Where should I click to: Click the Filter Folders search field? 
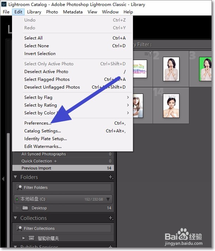(x=64, y=187)
